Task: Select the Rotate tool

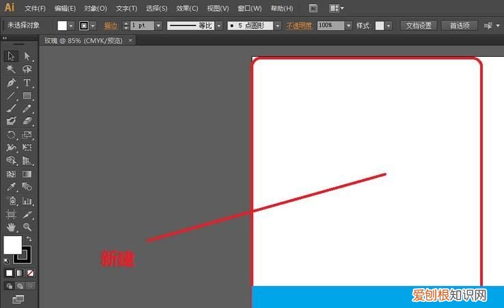Action: [11, 135]
